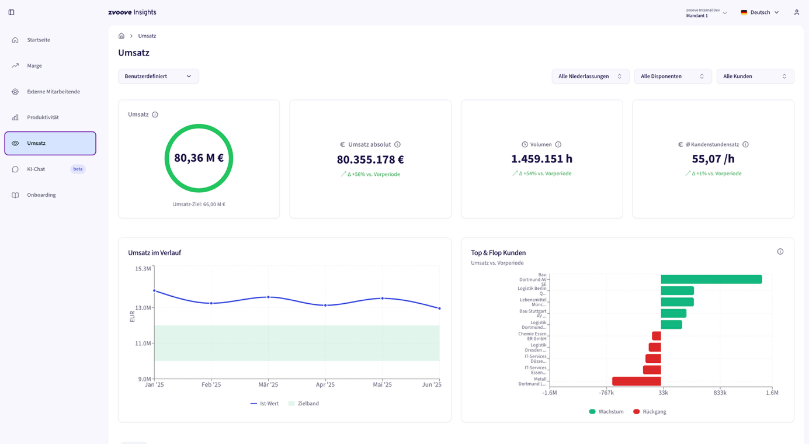This screenshot has height=444, width=809.
Task: Go to Marge in the sidebar
Action: [x=34, y=66]
